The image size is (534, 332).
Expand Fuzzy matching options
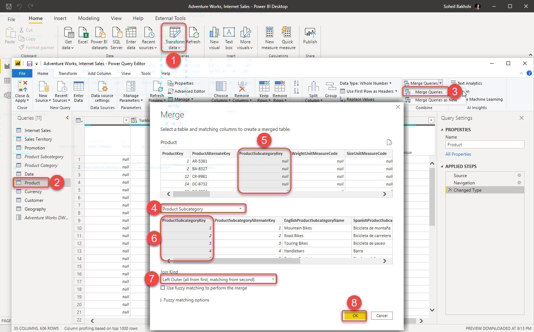[x=185, y=300]
